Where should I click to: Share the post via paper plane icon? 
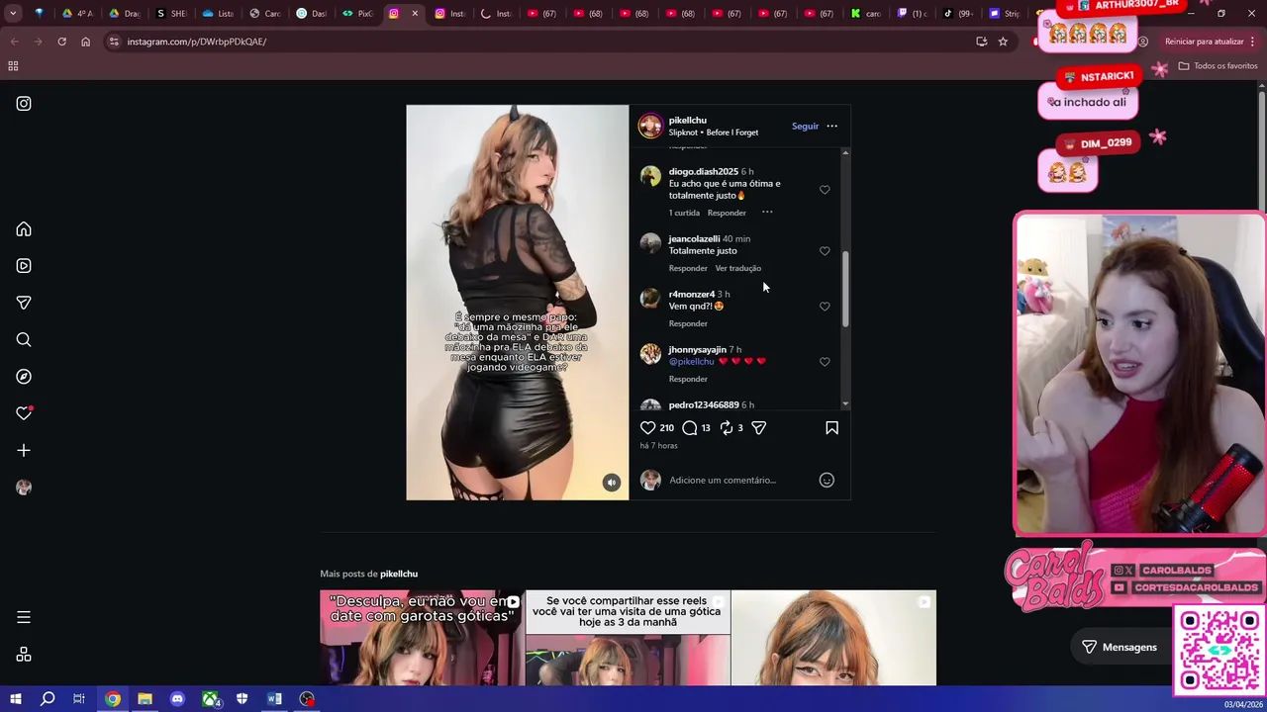pos(758,427)
